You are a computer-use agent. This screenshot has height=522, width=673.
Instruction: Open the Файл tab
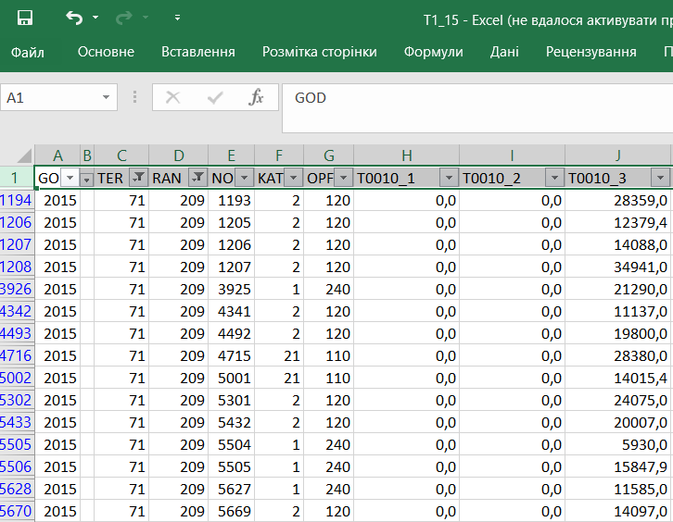click(28, 52)
